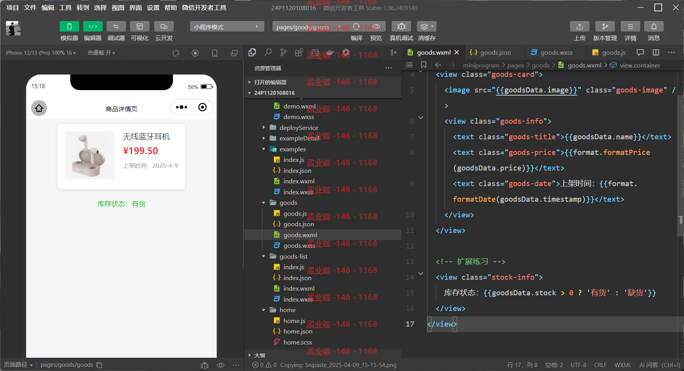This screenshot has height=371, width=684.
Task: Open version management
Action: click(605, 27)
